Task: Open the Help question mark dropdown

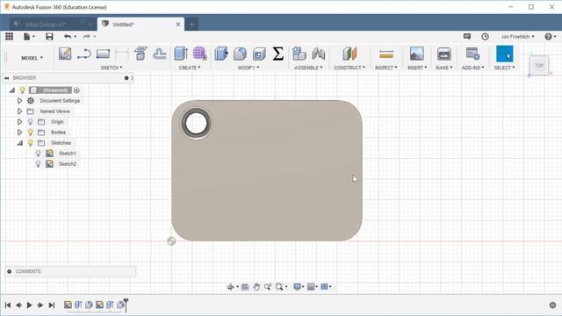Action: click(551, 37)
